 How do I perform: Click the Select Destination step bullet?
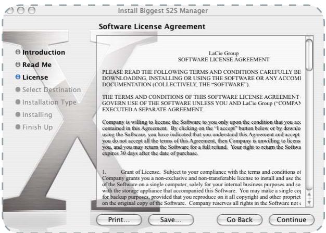tap(18, 89)
